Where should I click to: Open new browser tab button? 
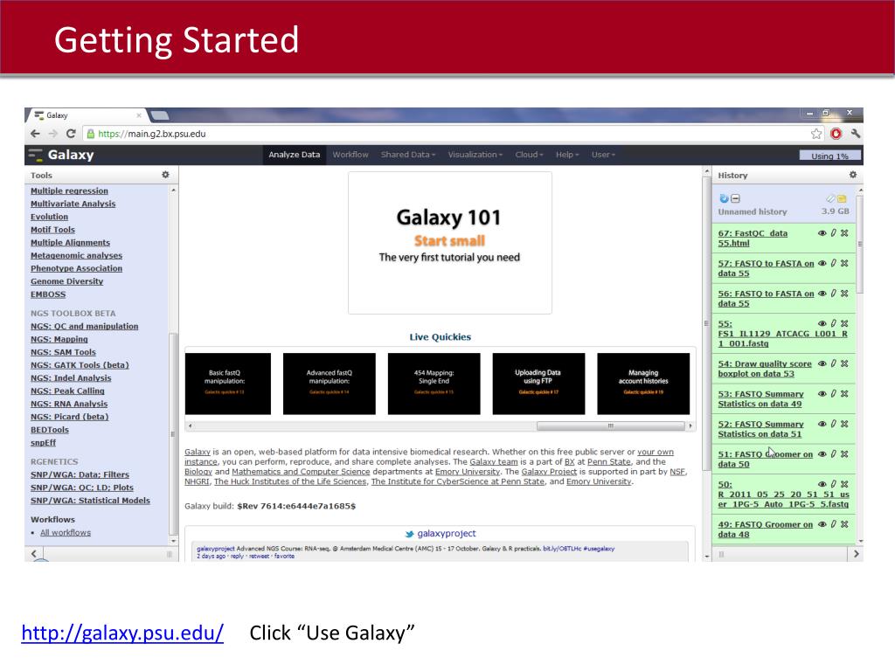click(x=160, y=116)
